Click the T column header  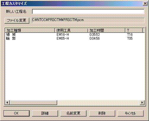(134, 30)
